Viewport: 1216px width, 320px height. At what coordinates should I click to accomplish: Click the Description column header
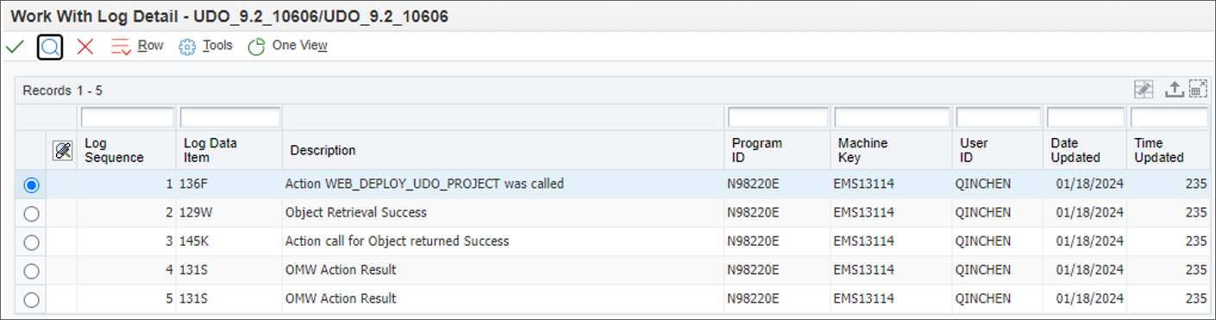pos(323,150)
